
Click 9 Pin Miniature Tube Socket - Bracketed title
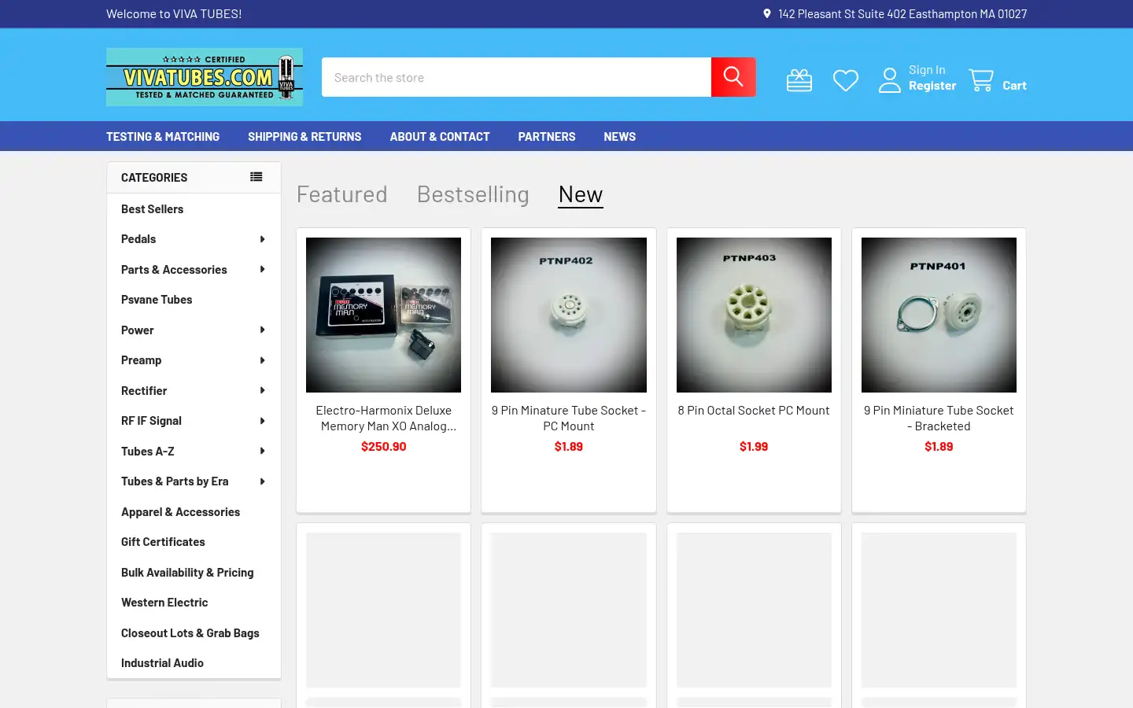939,419
